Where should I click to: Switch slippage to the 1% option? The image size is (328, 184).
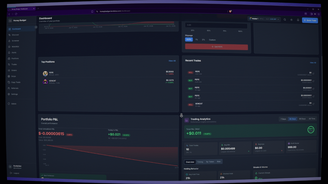coord(196,39)
